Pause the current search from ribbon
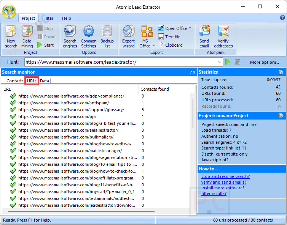This screenshot has height=225, width=287. 46,37
